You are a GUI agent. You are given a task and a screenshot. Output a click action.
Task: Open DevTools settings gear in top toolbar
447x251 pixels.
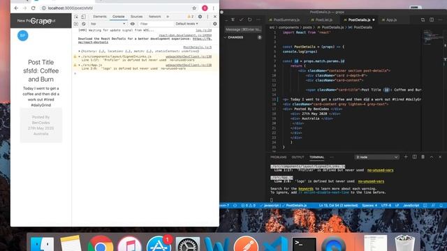[x=200, y=17]
